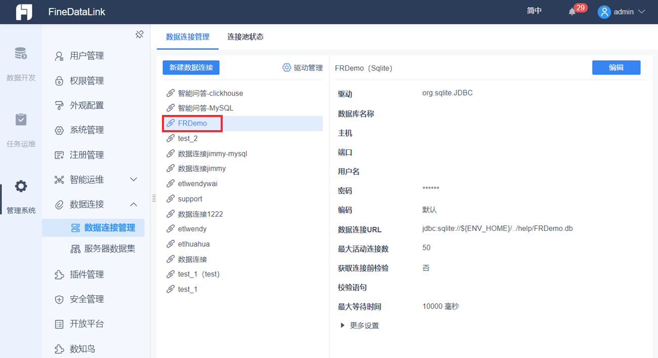Click the org.sqlite.JDBC driver value

pos(447,93)
